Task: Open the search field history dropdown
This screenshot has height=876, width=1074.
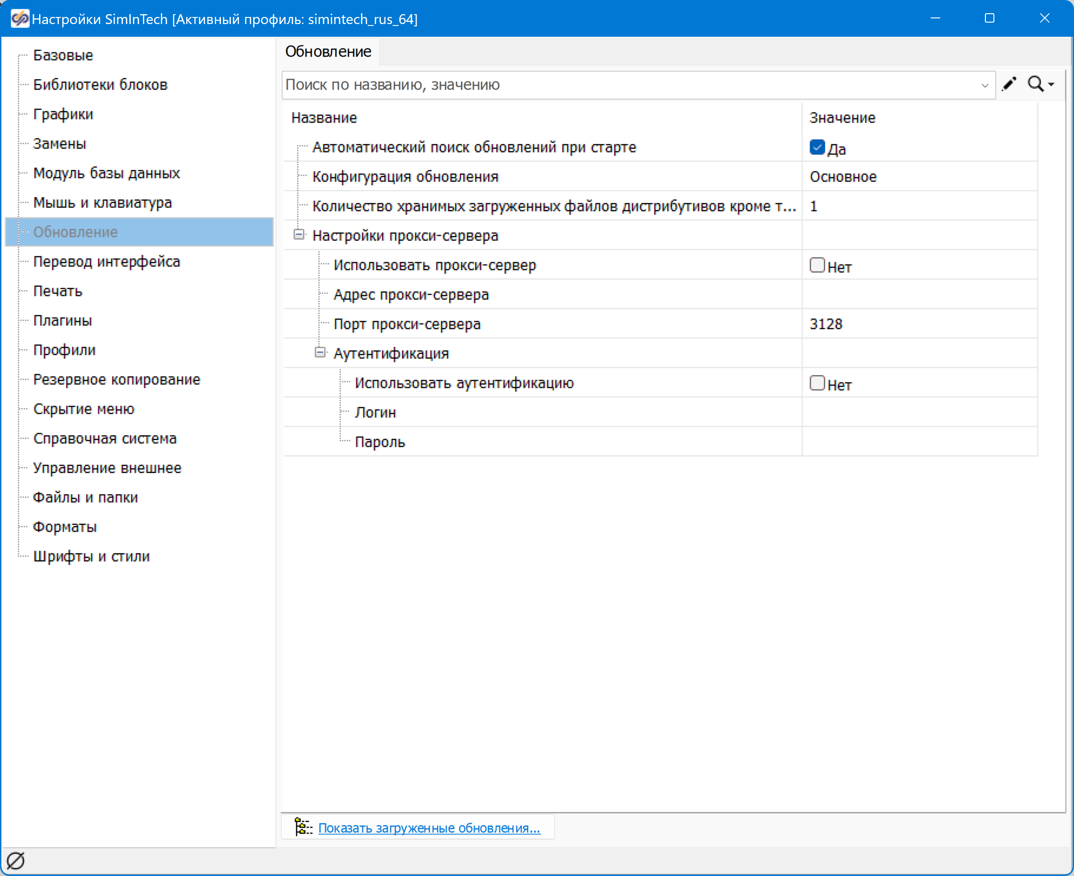Action: [984, 85]
